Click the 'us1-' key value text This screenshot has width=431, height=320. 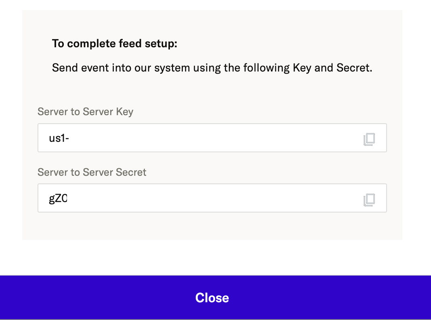(59, 138)
